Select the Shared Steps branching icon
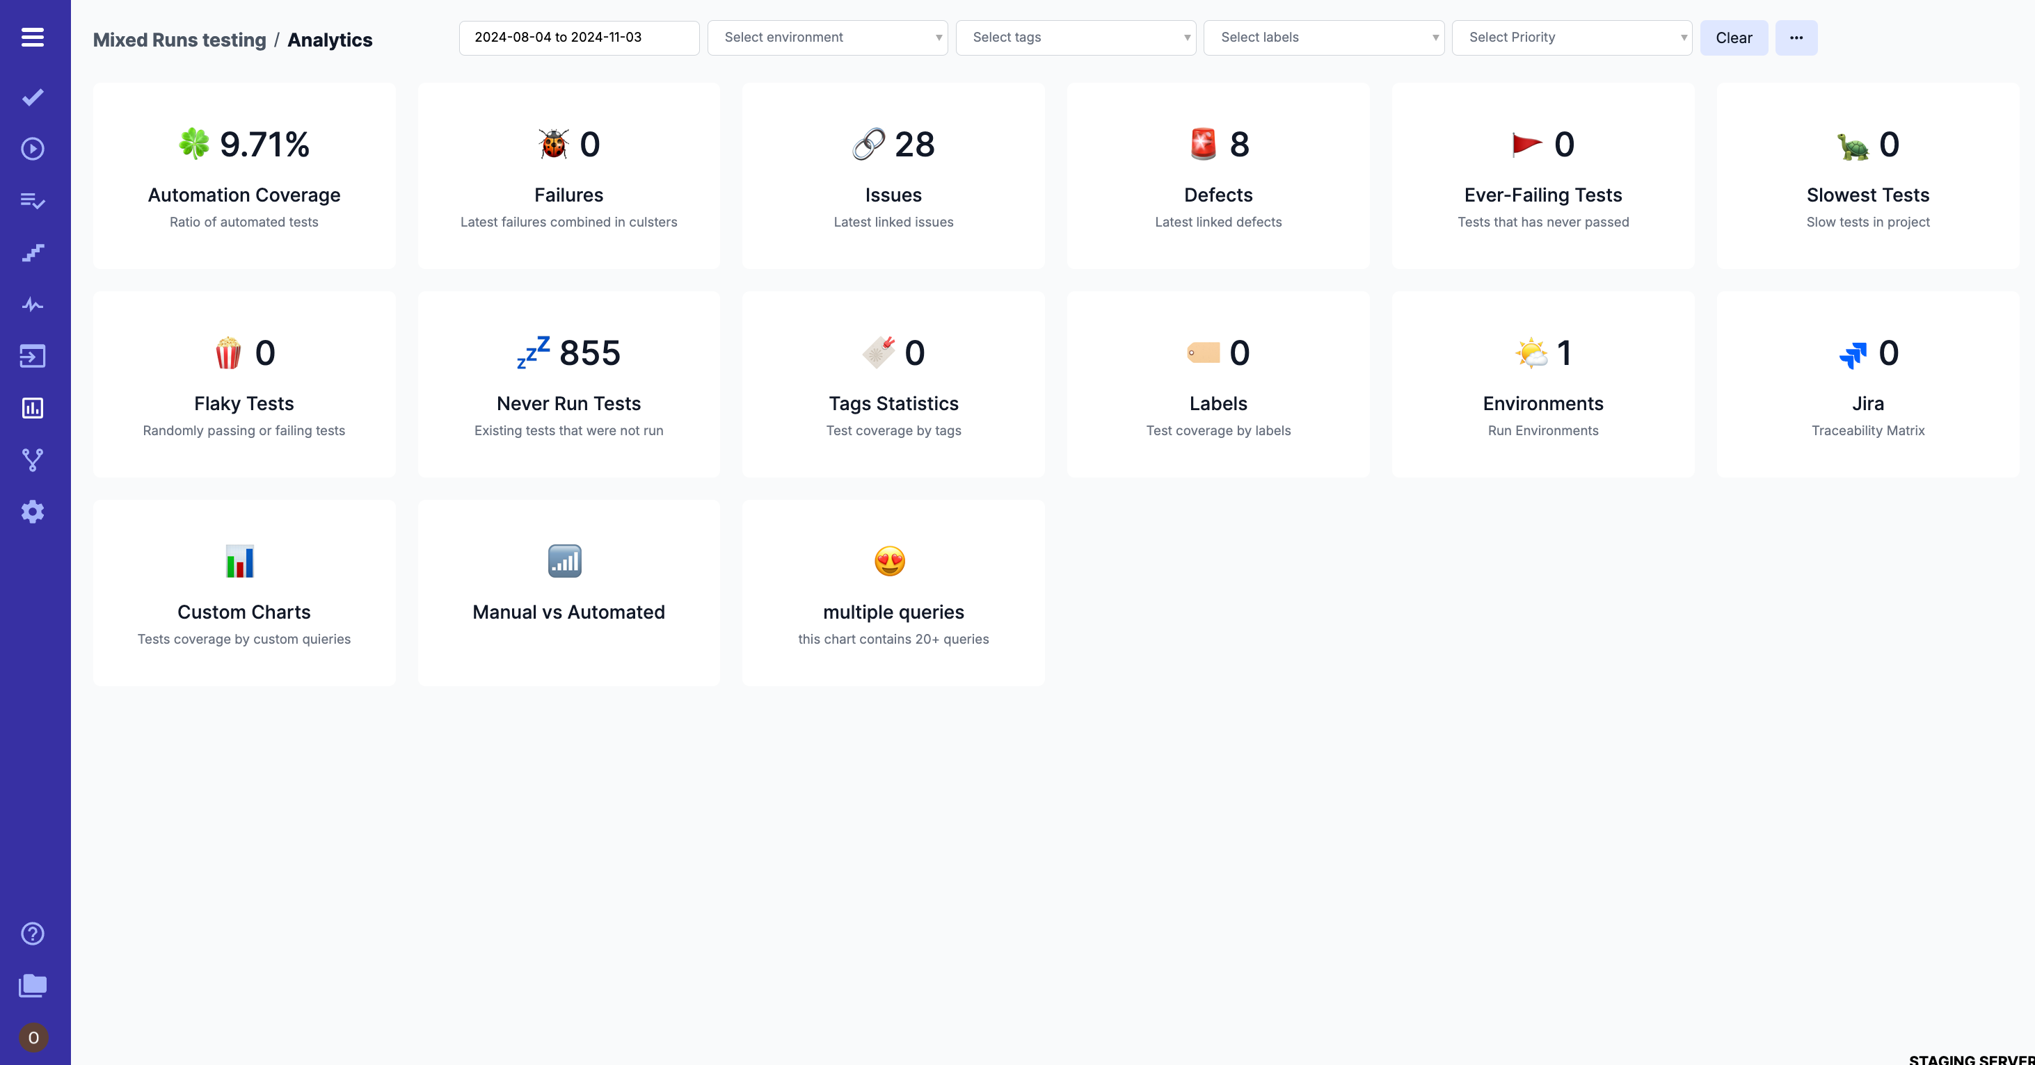 point(33,460)
